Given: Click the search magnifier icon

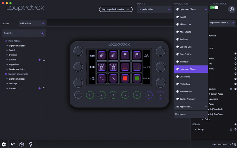Looking at the screenshot, I should point(42,33).
